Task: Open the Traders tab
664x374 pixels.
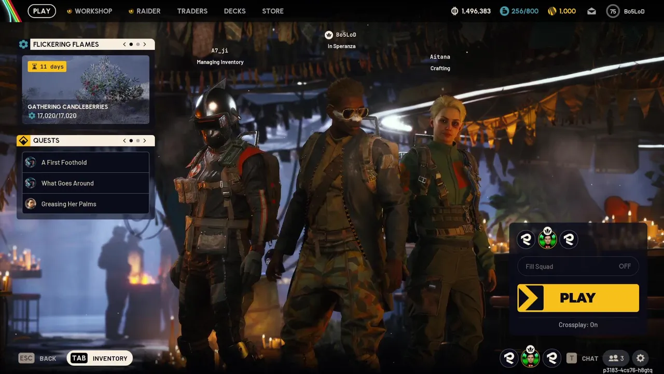Action: pos(192,11)
